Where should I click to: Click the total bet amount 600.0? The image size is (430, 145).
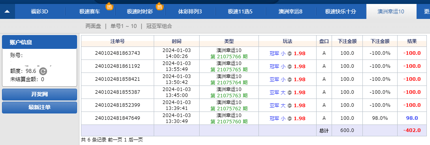click(x=347, y=130)
